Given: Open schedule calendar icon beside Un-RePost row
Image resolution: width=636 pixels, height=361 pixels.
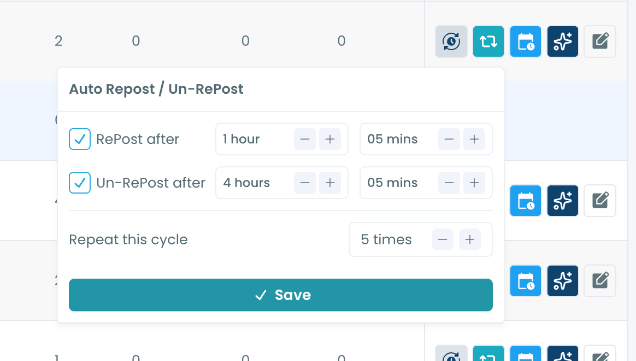Looking at the screenshot, I should (526, 201).
